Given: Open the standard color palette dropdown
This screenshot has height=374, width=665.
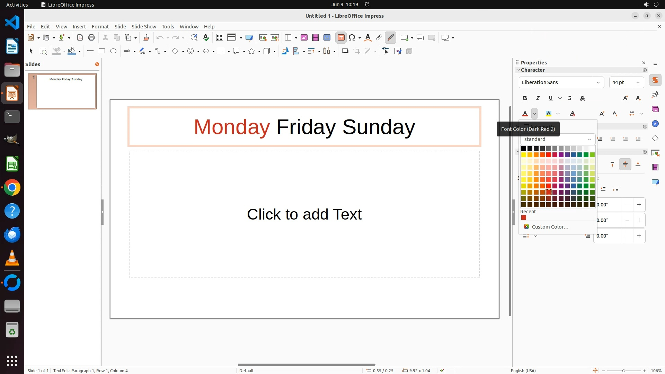Looking at the screenshot, I should 558,139.
